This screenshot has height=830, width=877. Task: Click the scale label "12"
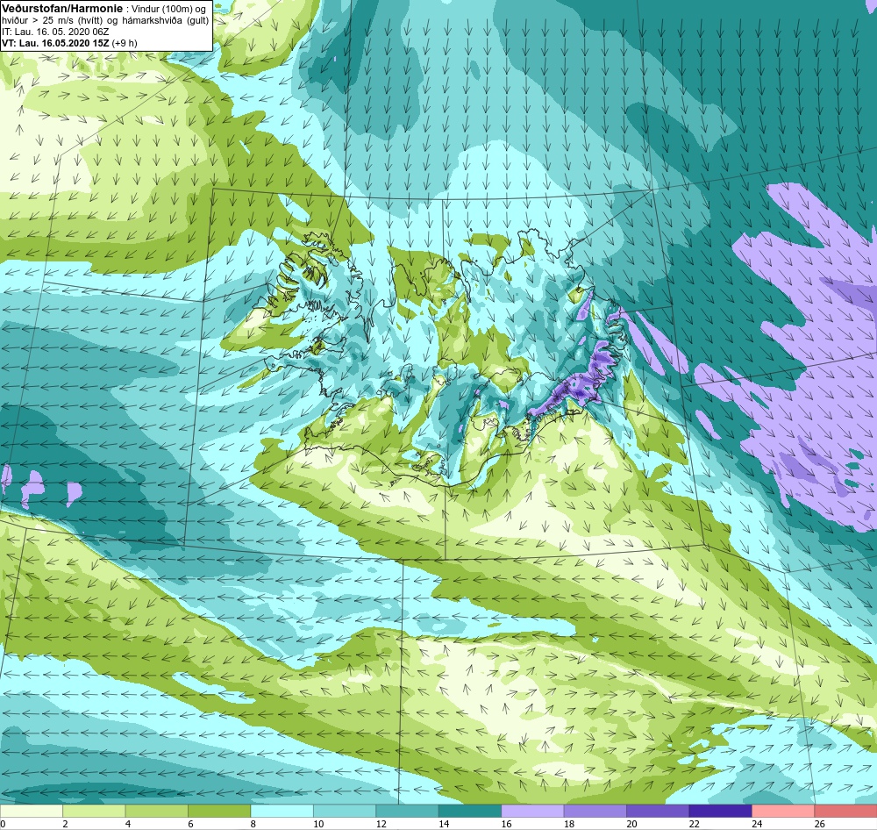point(381,824)
